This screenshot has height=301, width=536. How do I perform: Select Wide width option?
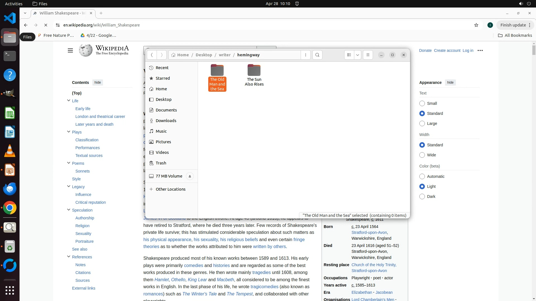(422, 155)
